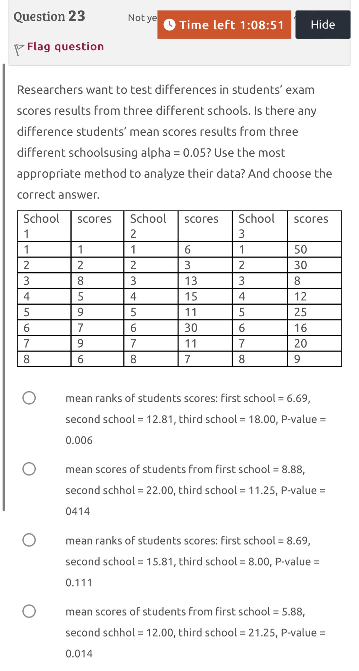Click the P-value 0.006 text in first option
359x671 pixels.
(78, 440)
